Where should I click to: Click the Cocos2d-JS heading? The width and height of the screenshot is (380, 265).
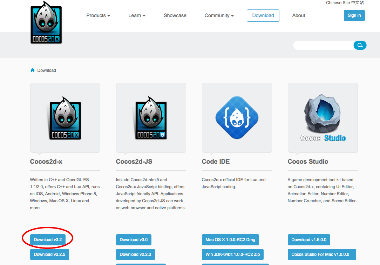point(134,162)
